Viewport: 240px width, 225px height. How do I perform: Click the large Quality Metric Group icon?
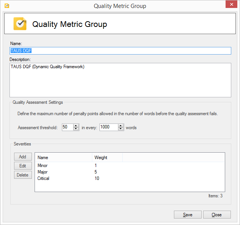coord(20,23)
